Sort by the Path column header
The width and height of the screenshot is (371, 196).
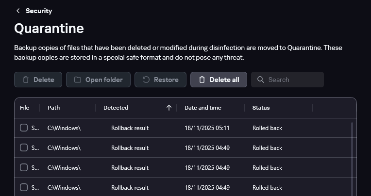click(x=54, y=108)
